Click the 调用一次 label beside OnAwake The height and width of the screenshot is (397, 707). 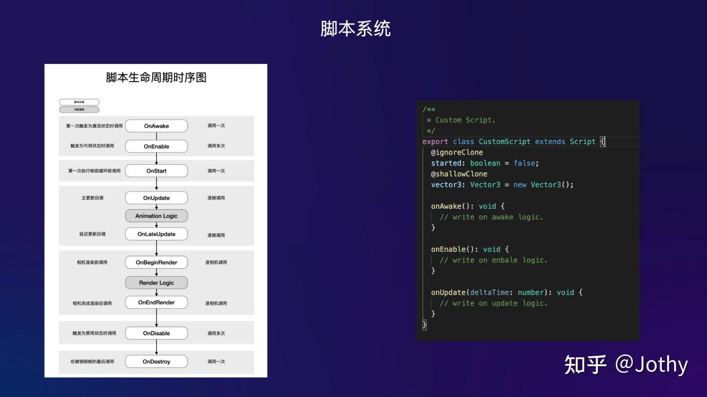tap(217, 126)
